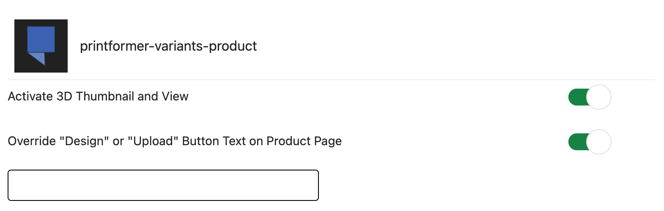Image resolution: width=664 pixels, height=211 pixels.
Task: Click the white knob of the Override switch
Action: point(599,142)
